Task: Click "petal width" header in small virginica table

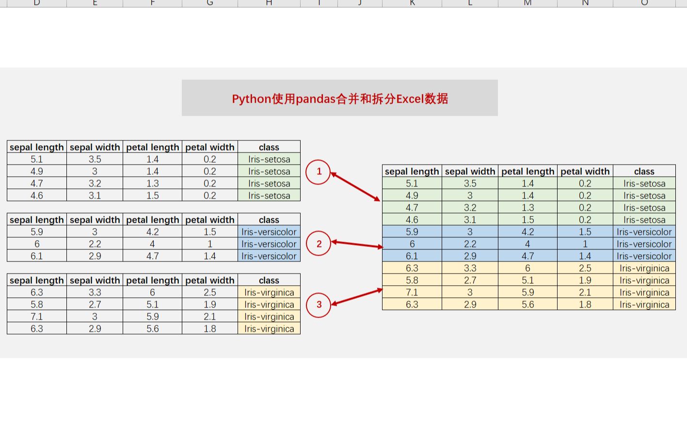Action: click(210, 280)
